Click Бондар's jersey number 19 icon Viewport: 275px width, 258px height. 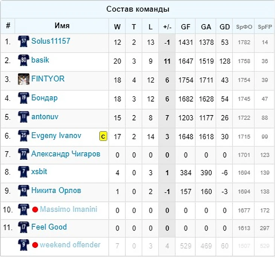click(x=23, y=98)
